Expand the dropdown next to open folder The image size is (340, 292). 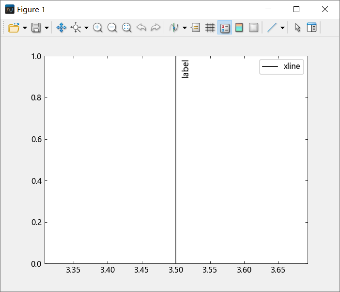[25, 28]
